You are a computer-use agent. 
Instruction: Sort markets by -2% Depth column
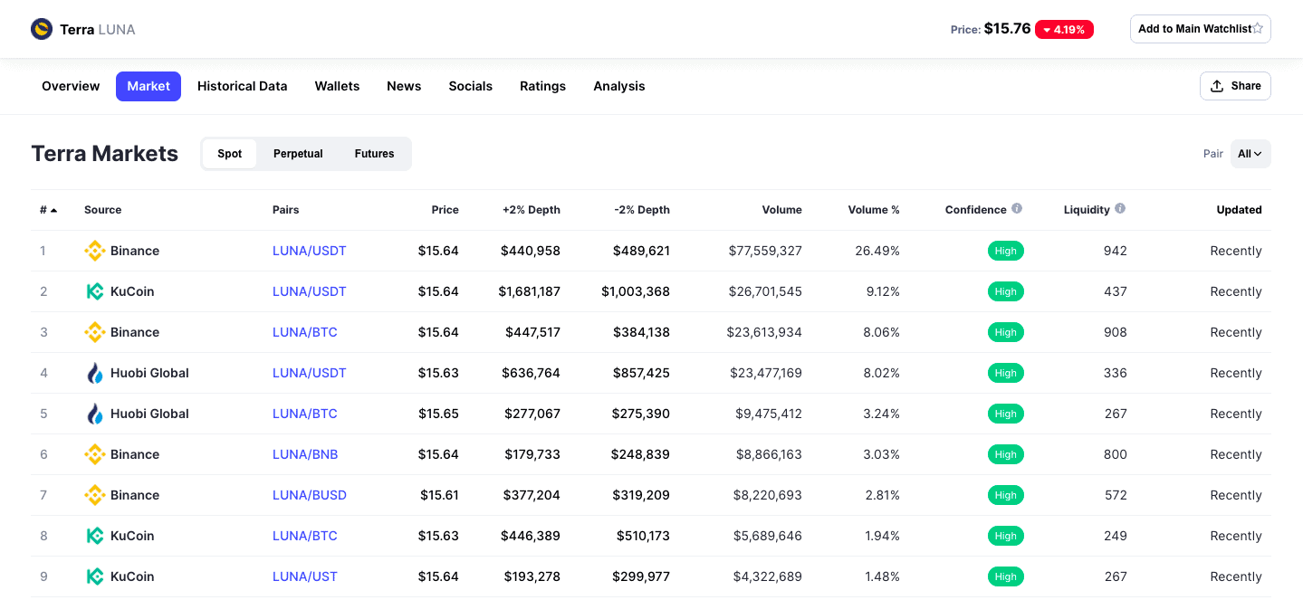coord(642,210)
